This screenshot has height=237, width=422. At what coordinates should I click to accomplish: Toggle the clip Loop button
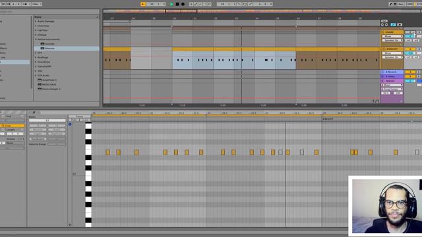(x=13, y=126)
